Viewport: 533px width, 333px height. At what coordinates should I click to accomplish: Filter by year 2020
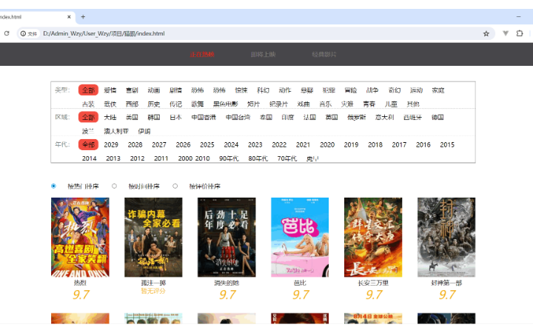point(327,145)
